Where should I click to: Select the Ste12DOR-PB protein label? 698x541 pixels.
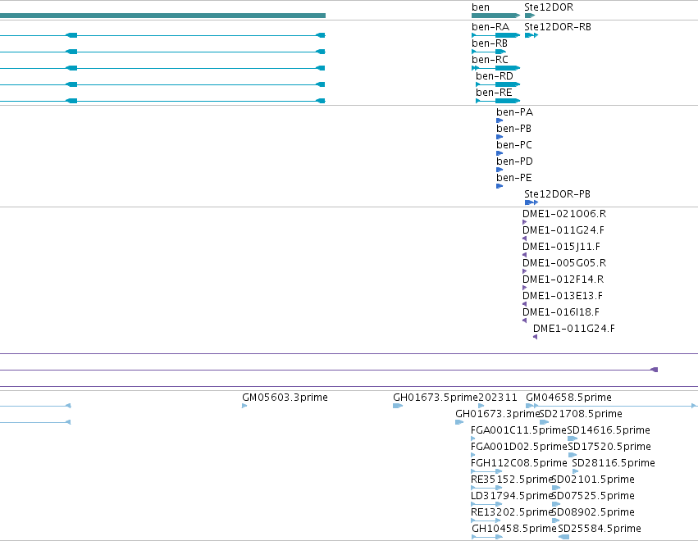coord(557,194)
